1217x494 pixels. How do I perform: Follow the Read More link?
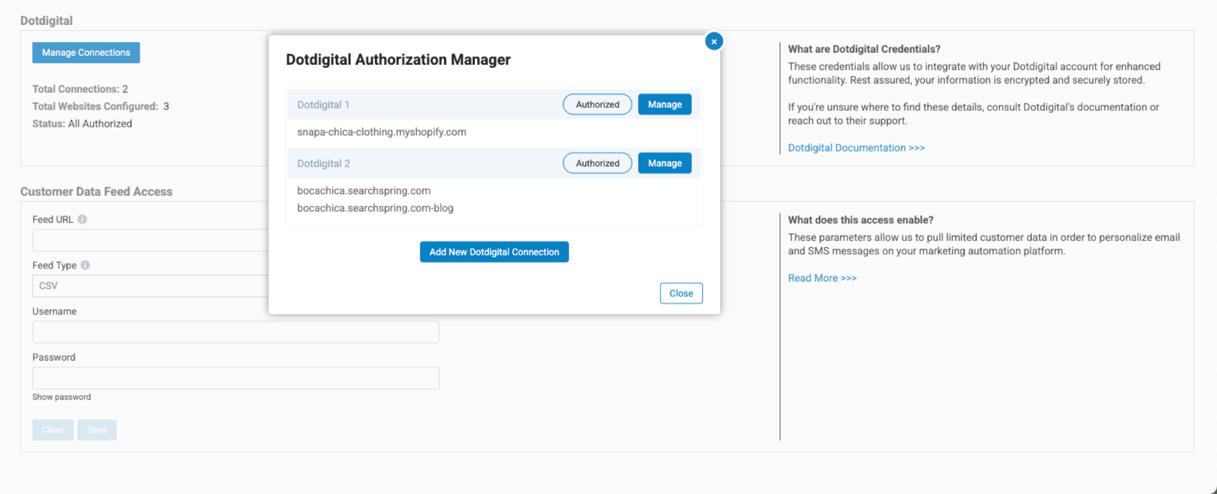[822, 278]
